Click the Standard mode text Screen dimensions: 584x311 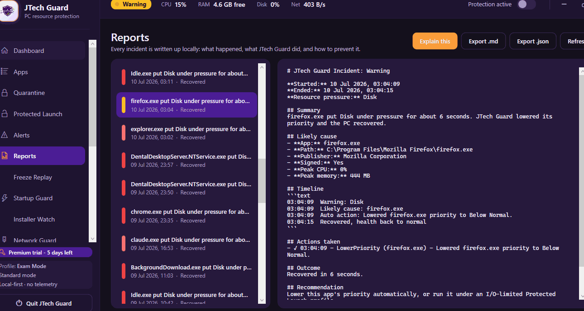(x=18, y=275)
